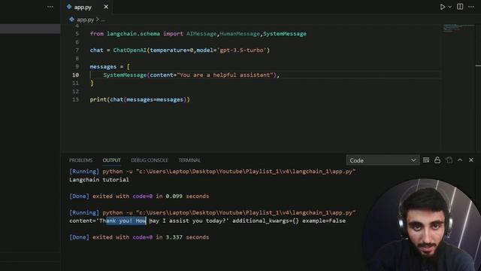The image size is (481, 271).
Task: Toggle output scroll lock icon
Action: point(437,160)
